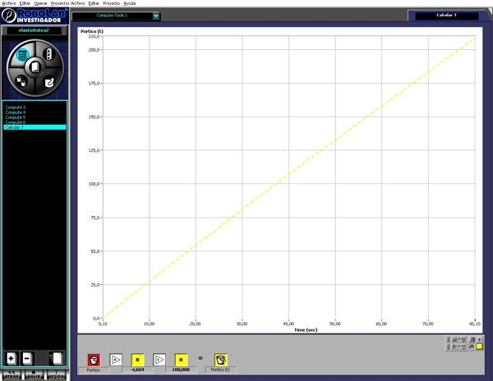Click the pages icon beside the minus button

56,359
